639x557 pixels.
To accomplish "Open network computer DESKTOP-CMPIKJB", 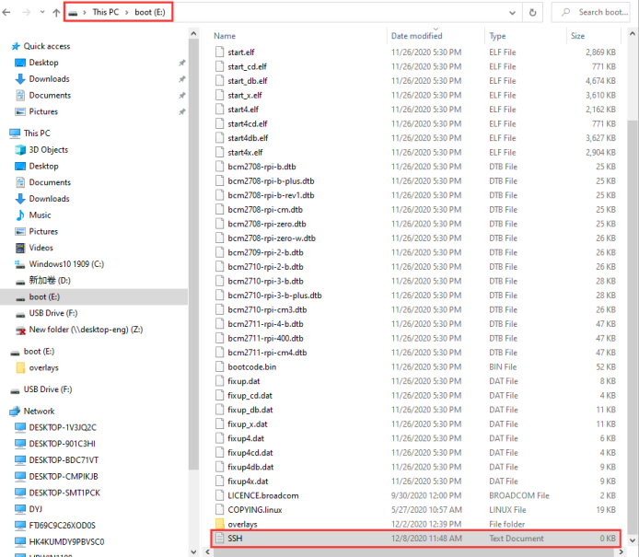I will pos(64,476).
